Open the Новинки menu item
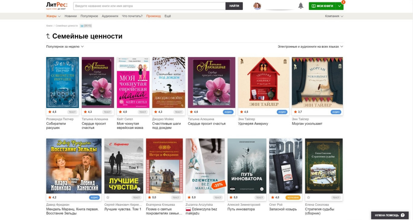 point(71,16)
